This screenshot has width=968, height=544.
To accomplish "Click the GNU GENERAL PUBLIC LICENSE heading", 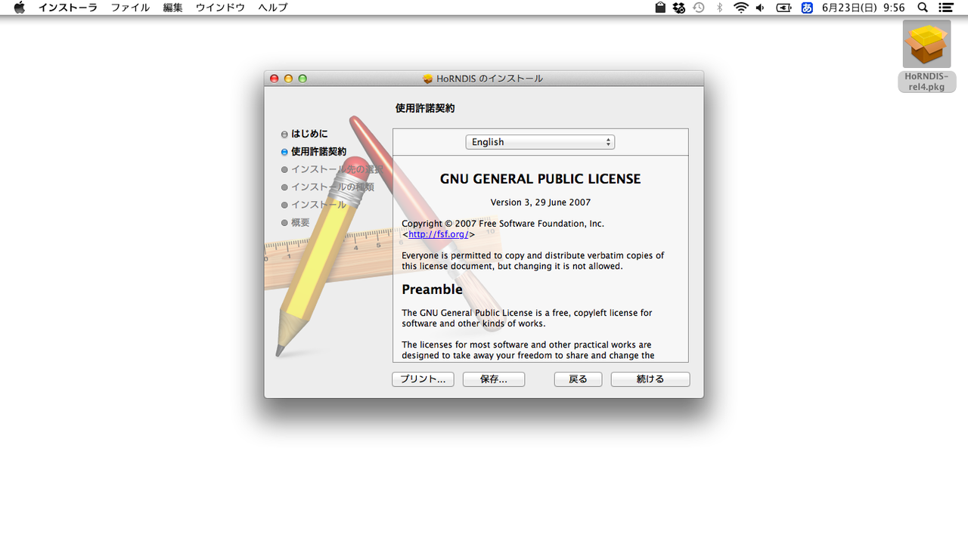I will point(540,179).
